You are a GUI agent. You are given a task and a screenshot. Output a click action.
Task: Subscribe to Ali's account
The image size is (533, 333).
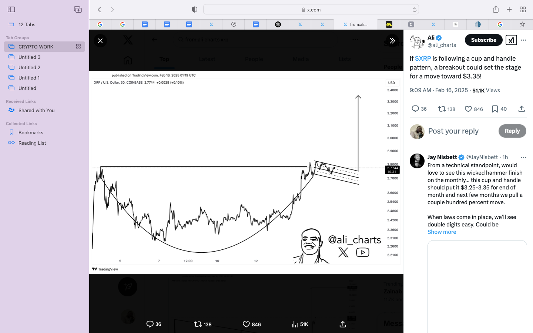(x=483, y=40)
